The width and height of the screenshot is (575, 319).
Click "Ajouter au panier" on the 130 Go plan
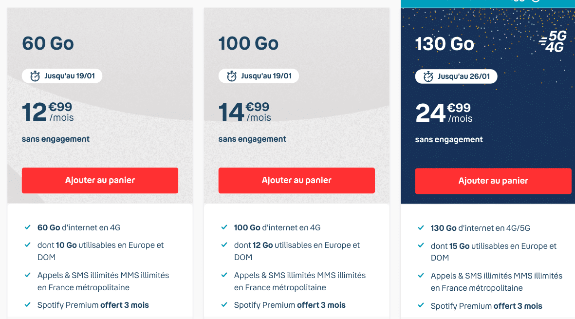pos(493,181)
